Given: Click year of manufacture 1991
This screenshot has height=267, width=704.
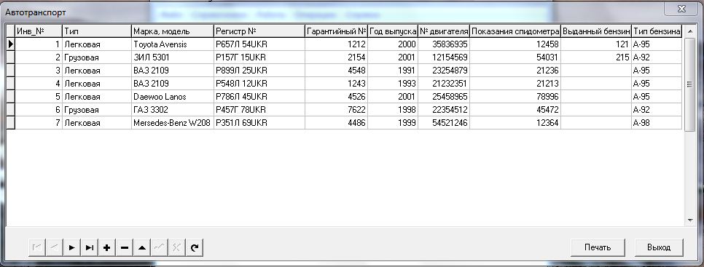Looking at the screenshot, I should click(x=393, y=71).
